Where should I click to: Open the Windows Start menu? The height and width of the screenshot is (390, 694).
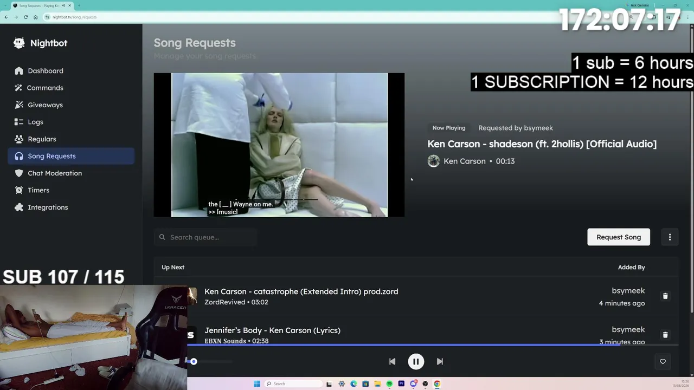click(256, 383)
